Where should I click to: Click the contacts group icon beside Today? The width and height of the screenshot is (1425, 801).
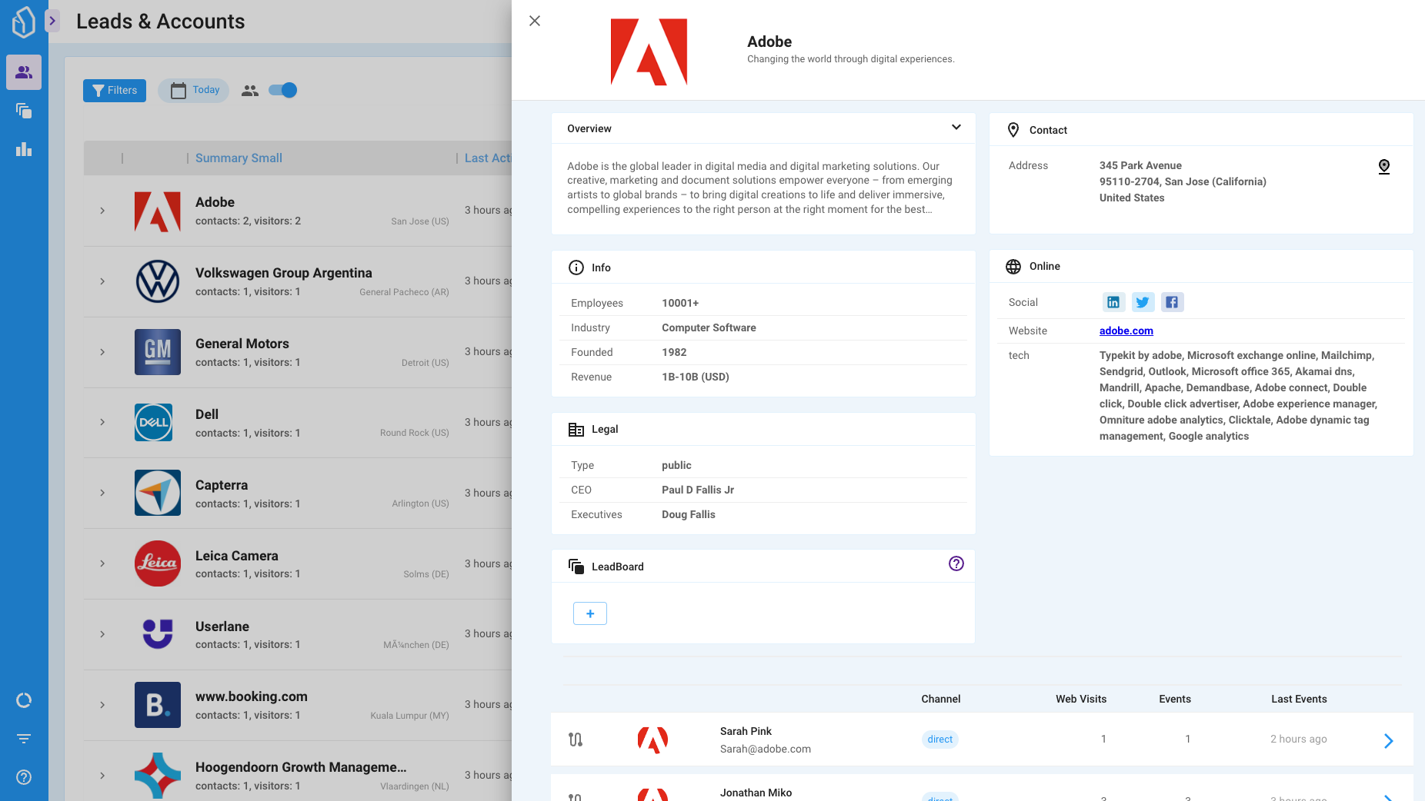[x=249, y=91]
